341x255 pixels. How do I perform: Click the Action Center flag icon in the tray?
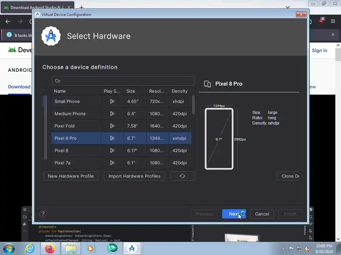291,248
